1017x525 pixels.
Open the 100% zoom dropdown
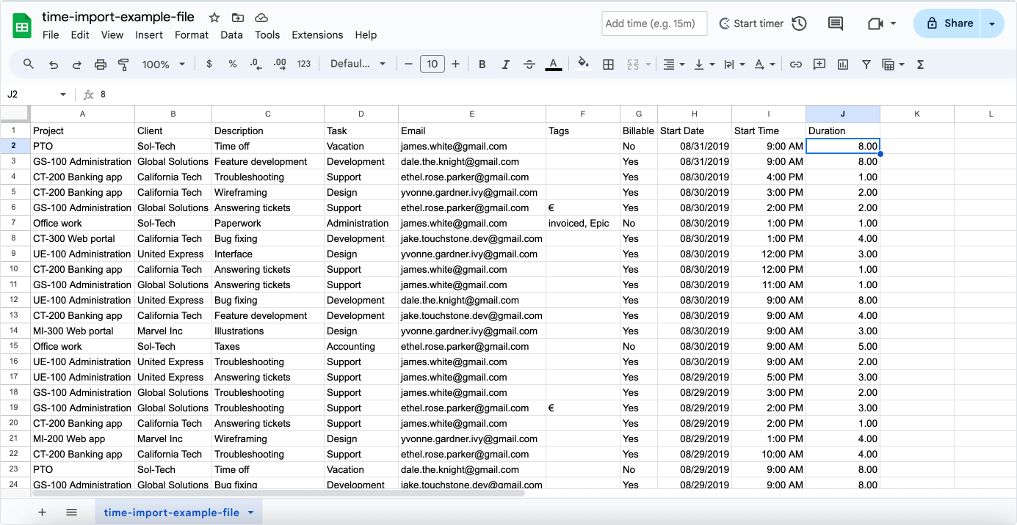point(163,65)
